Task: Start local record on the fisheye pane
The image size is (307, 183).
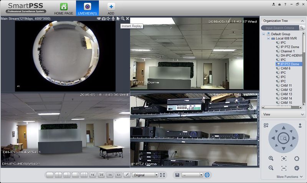Action: point(99,18)
